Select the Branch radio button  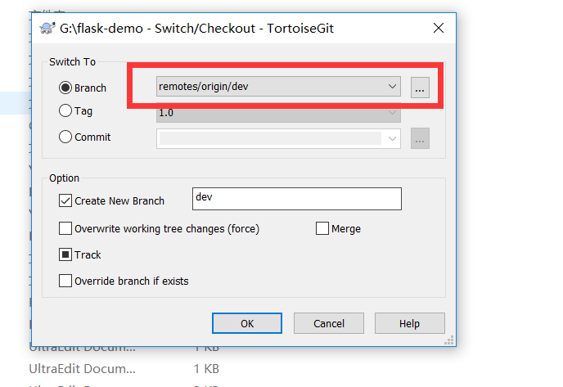[x=65, y=88]
